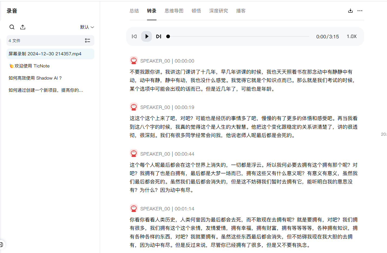The height and width of the screenshot is (253, 387).
Task: Click transcript paragraph starting 这这个这个上来了吧
Action: [243, 127]
